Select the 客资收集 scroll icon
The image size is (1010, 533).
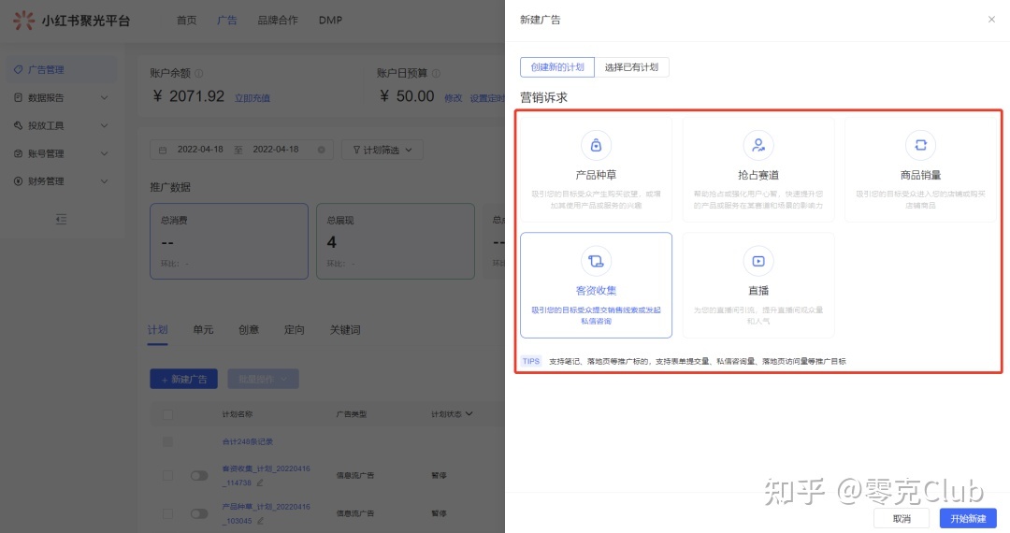tap(596, 261)
